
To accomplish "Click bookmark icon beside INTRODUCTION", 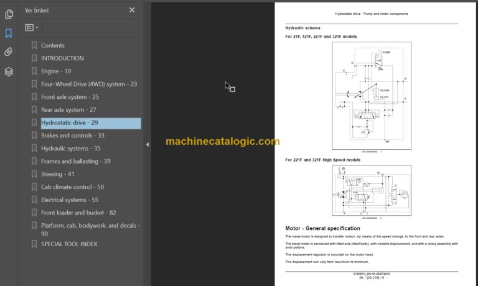I will (34, 58).
